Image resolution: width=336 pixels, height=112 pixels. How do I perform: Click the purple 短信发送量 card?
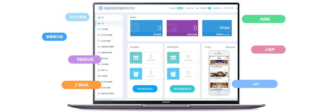(x=182, y=28)
